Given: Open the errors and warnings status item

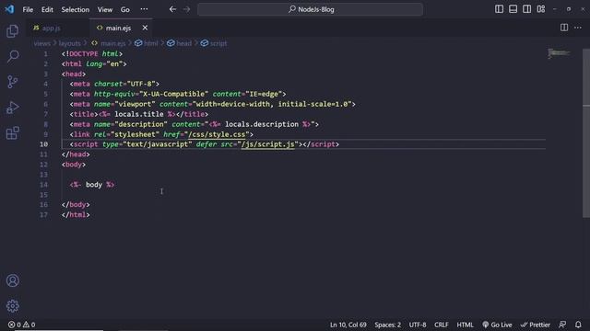Looking at the screenshot, I should coord(21,325).
